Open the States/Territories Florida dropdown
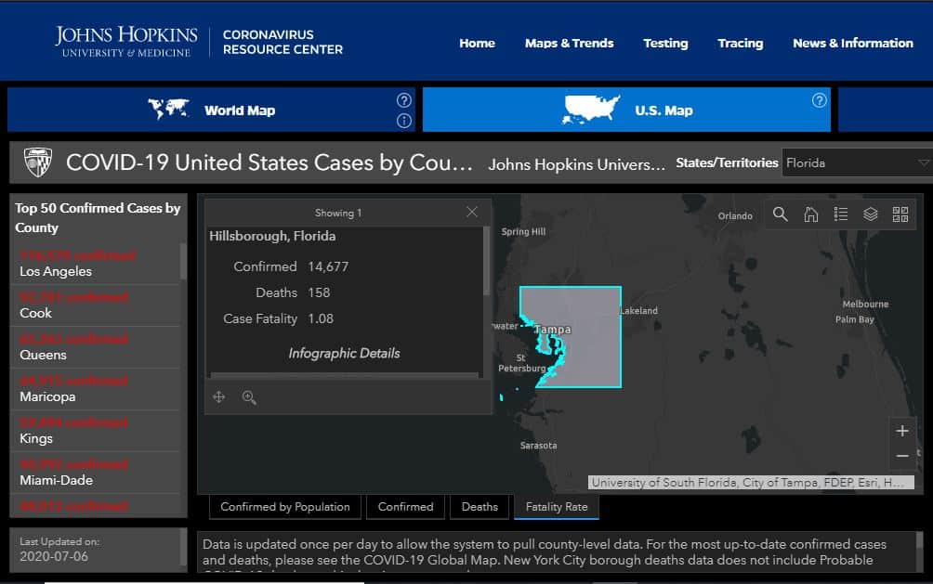This screenshot has height=584, width=933. tap(857, 162)
